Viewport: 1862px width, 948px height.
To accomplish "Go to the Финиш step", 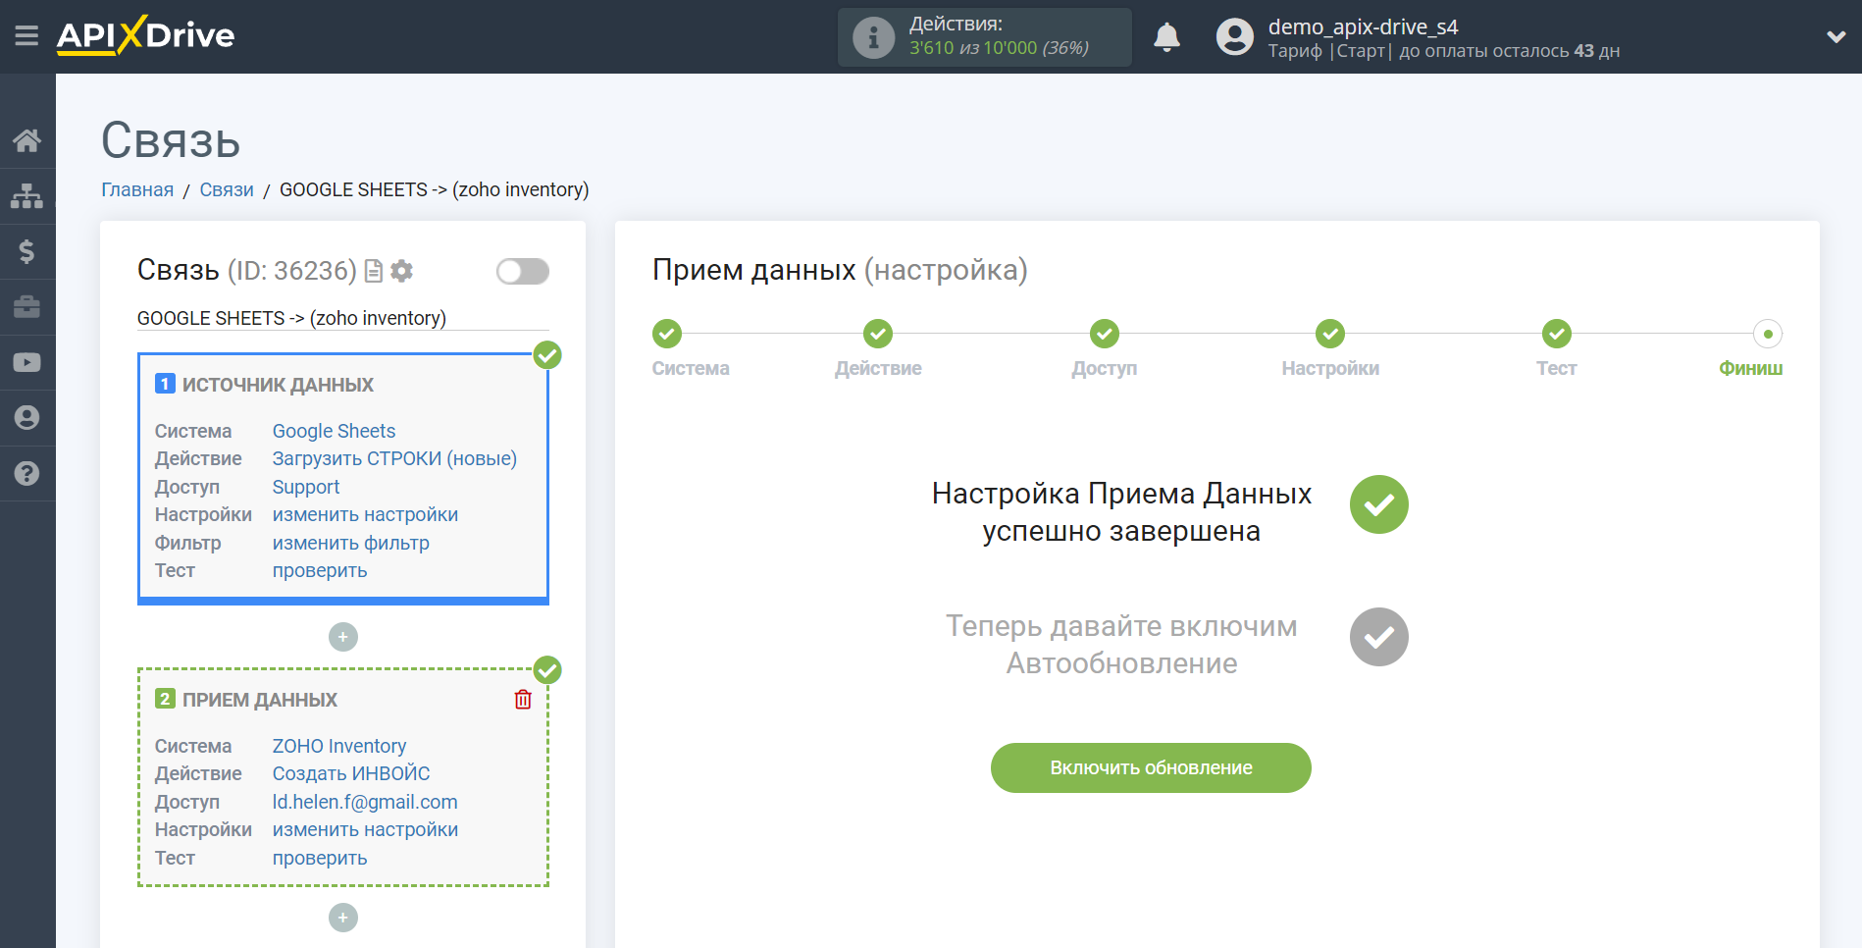I will click(x=1768, y=335).
